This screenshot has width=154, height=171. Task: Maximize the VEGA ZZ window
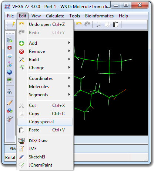pos(126,5)
